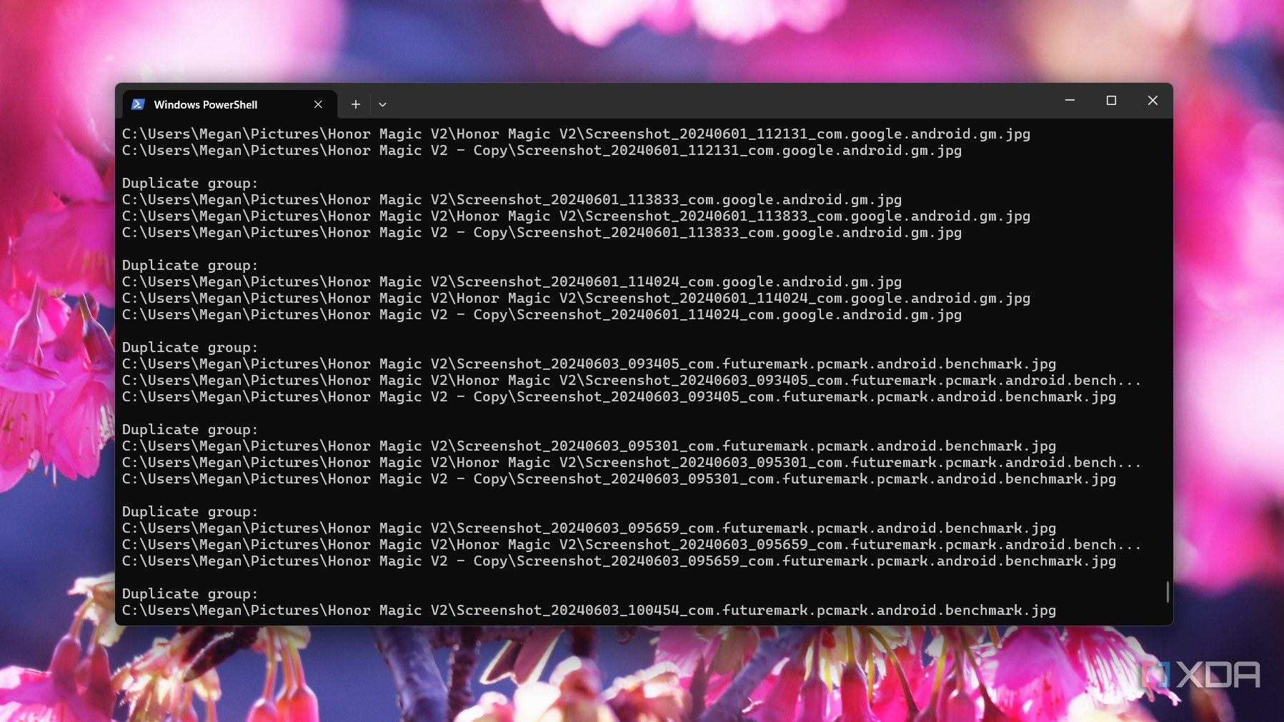Minimize the PowerShell window
The height and width of the screenshot is (722, 1284).
1070,101
